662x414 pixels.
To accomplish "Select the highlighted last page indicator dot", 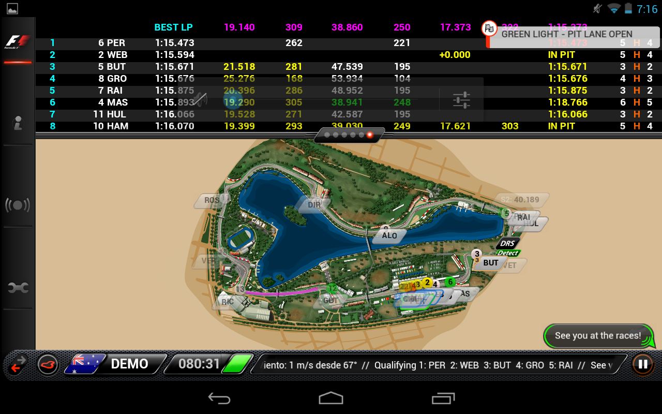I will (x=369, y=135).
